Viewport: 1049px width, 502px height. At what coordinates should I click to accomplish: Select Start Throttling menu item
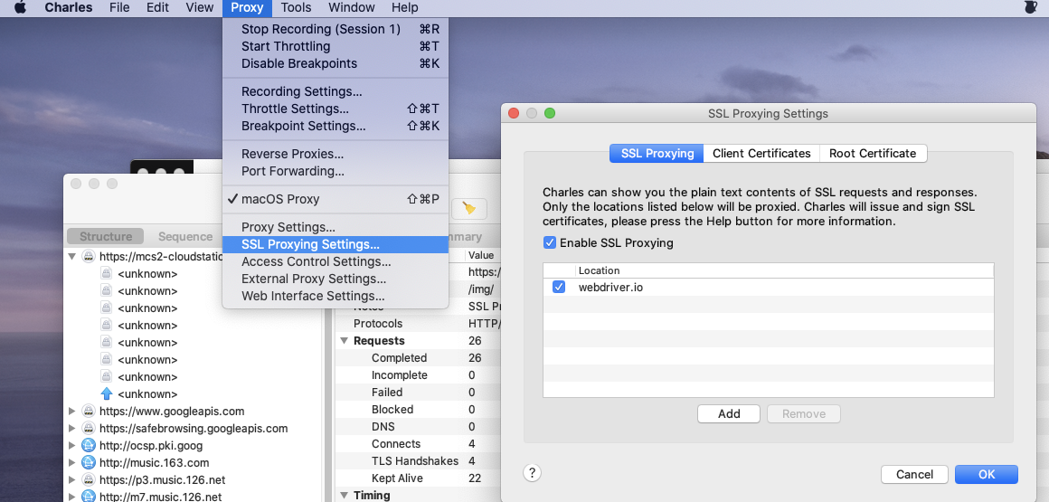(x=335, y=46)
